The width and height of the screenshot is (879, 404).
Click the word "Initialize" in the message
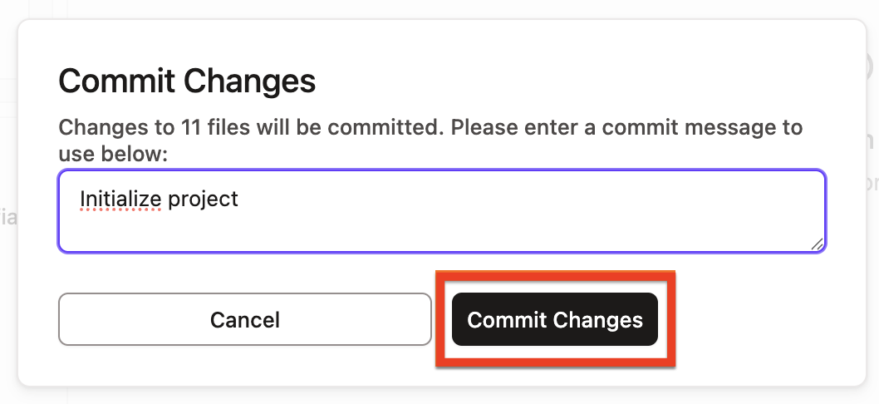pos(120,200)
